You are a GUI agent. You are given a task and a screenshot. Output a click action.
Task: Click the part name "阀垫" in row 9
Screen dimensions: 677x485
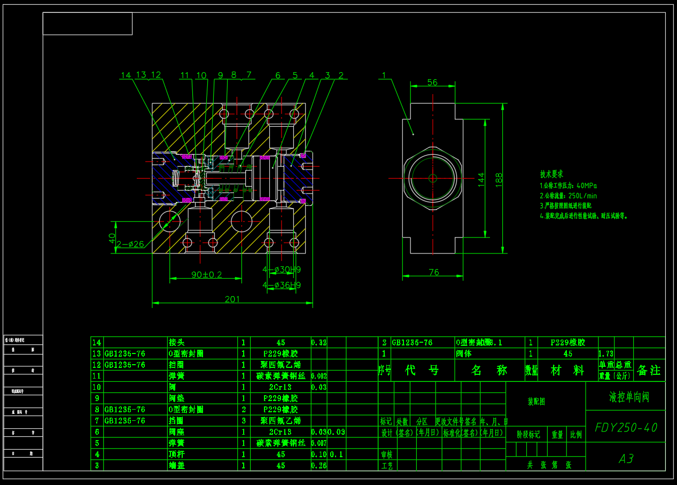point(176,398)
